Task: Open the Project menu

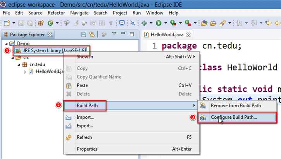Action: click(x=120, y=13)
